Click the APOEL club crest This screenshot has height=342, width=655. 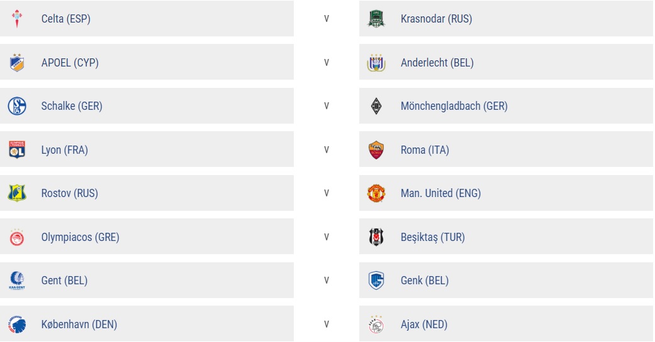pyautogui.click(x=17, y=63)
